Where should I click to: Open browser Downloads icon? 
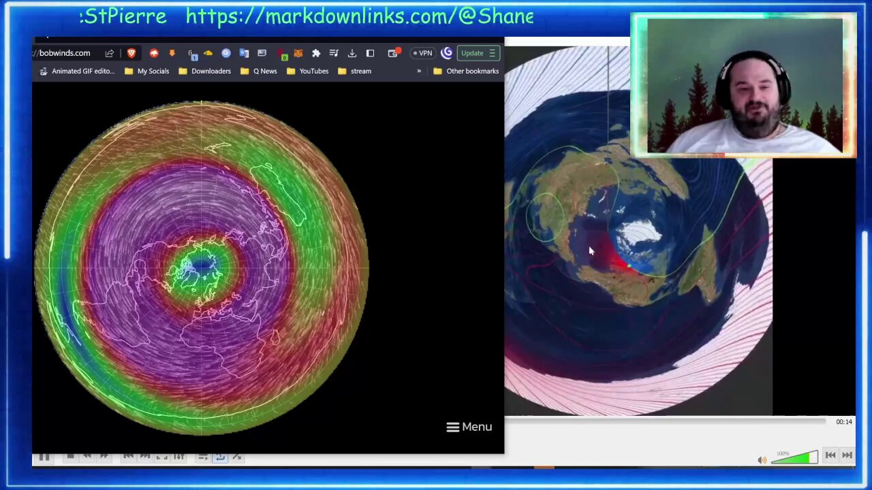click(352, 53)
